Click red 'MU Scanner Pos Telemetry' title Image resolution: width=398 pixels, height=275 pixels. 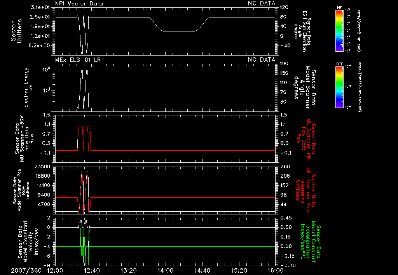305,190
